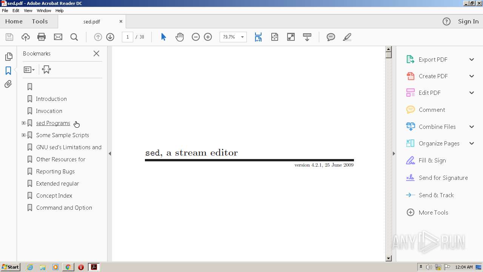483x272 pixels.
Task: Enter full screen mode icon
Action: pyautogui.click(x=291, y=37)
